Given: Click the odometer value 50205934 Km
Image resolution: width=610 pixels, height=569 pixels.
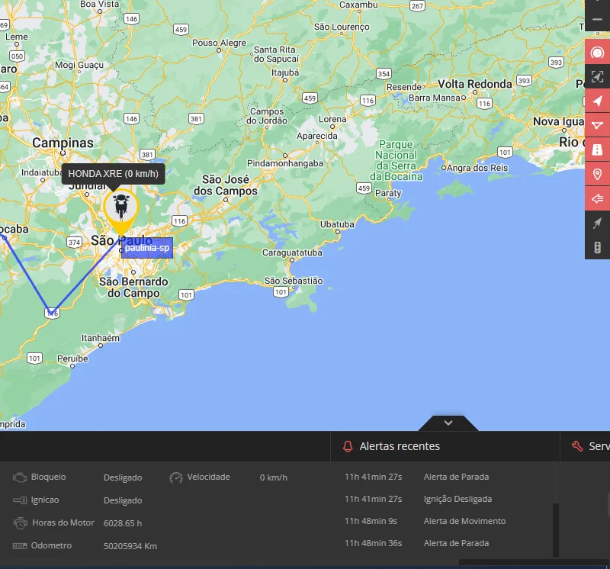Looking at the screenshot, I should tap(130, 546).
